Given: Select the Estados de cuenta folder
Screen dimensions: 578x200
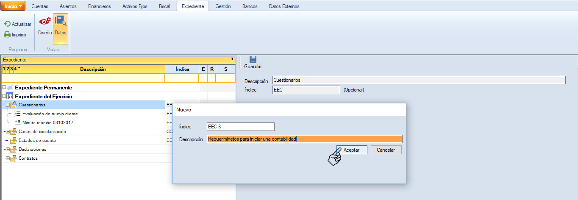Looking at the screenshot, I should point(37,140).
